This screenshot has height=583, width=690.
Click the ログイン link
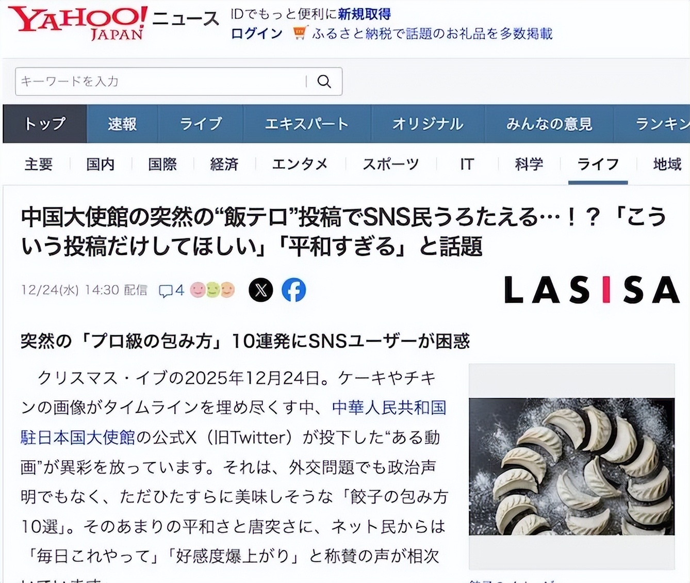pos(256,34)
